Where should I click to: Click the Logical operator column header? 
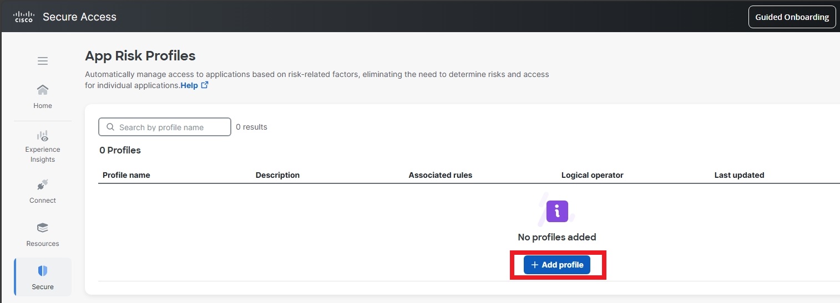click(592, 175)
